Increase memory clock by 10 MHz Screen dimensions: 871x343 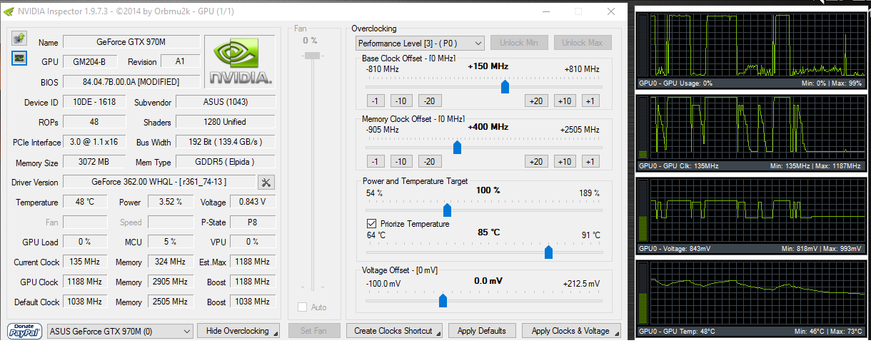point(564,162)
